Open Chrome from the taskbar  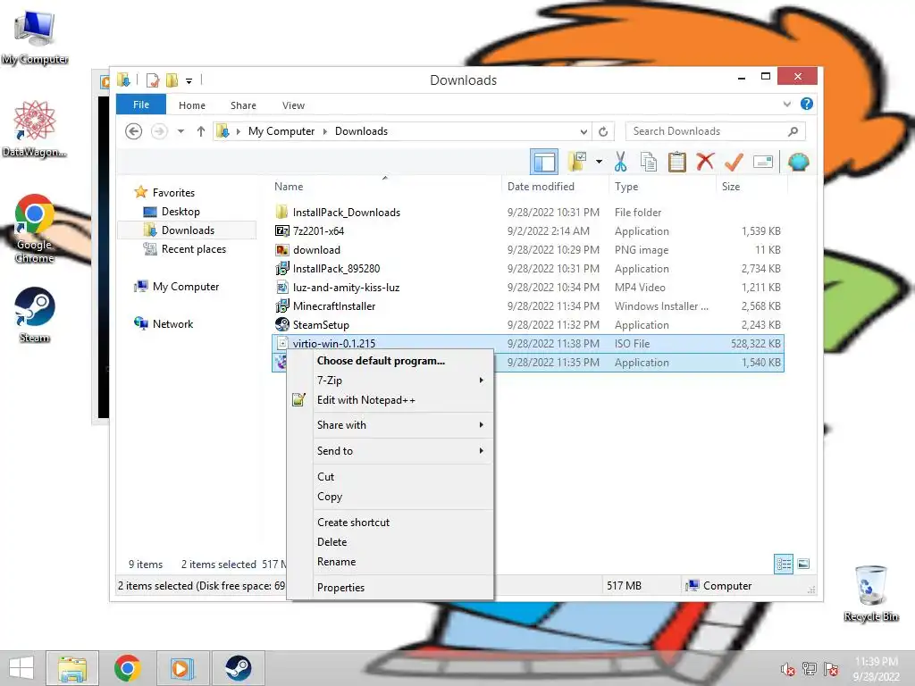pos(127,668)
